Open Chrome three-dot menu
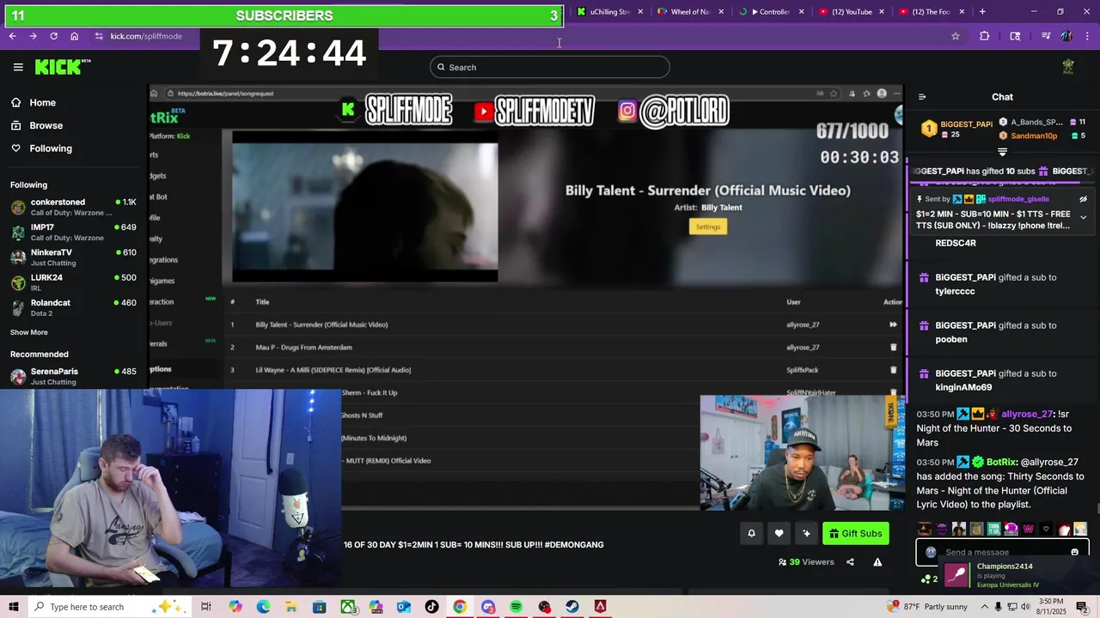Image resolution: width=1100 pixels, height=618 pixels. coord(1088,36)
